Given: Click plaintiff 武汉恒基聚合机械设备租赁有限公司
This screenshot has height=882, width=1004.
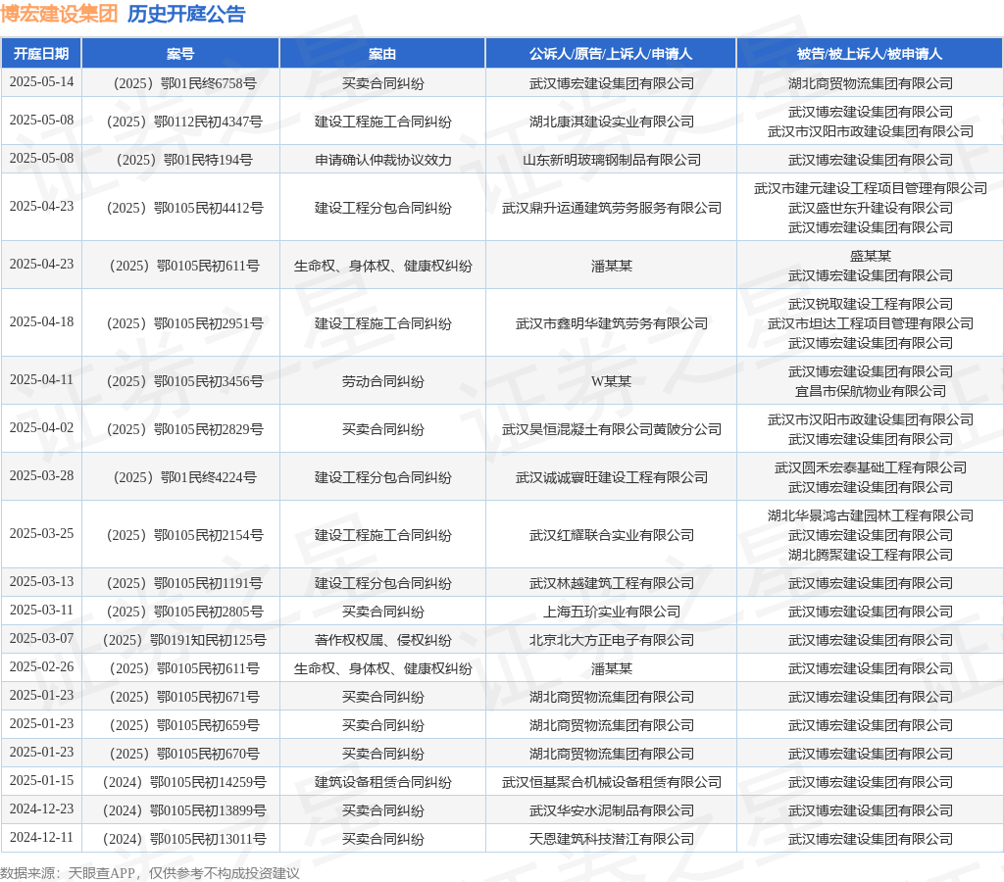Looking at the screenshot, I should 612,782.
